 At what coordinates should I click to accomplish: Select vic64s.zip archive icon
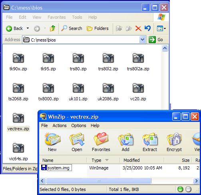[x=18, y=148]
